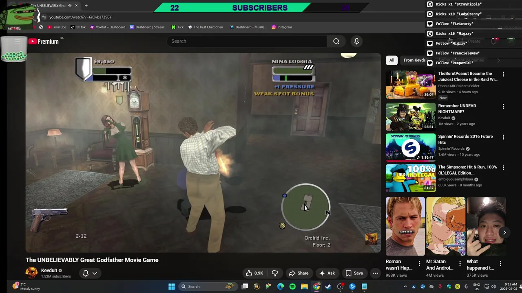Open The best ChatBot bookmark
Viewport: 522px width, 293px height.
coord(206,27)
